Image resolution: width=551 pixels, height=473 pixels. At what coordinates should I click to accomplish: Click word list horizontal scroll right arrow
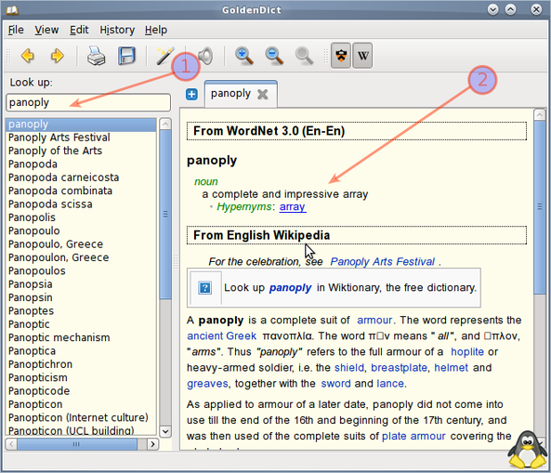pyautogui.click(x=152, y=444)
